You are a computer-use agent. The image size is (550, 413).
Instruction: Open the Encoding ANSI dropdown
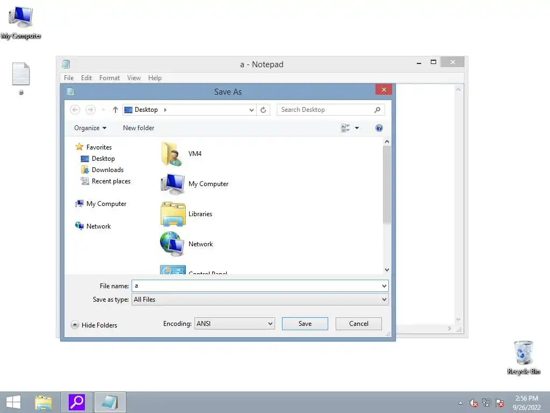[x=235, y=323]
